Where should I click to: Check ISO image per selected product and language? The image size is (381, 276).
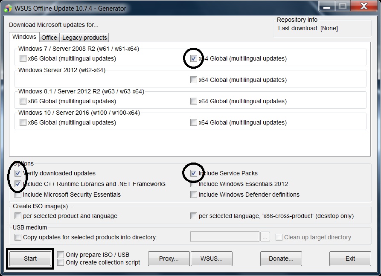18,216
